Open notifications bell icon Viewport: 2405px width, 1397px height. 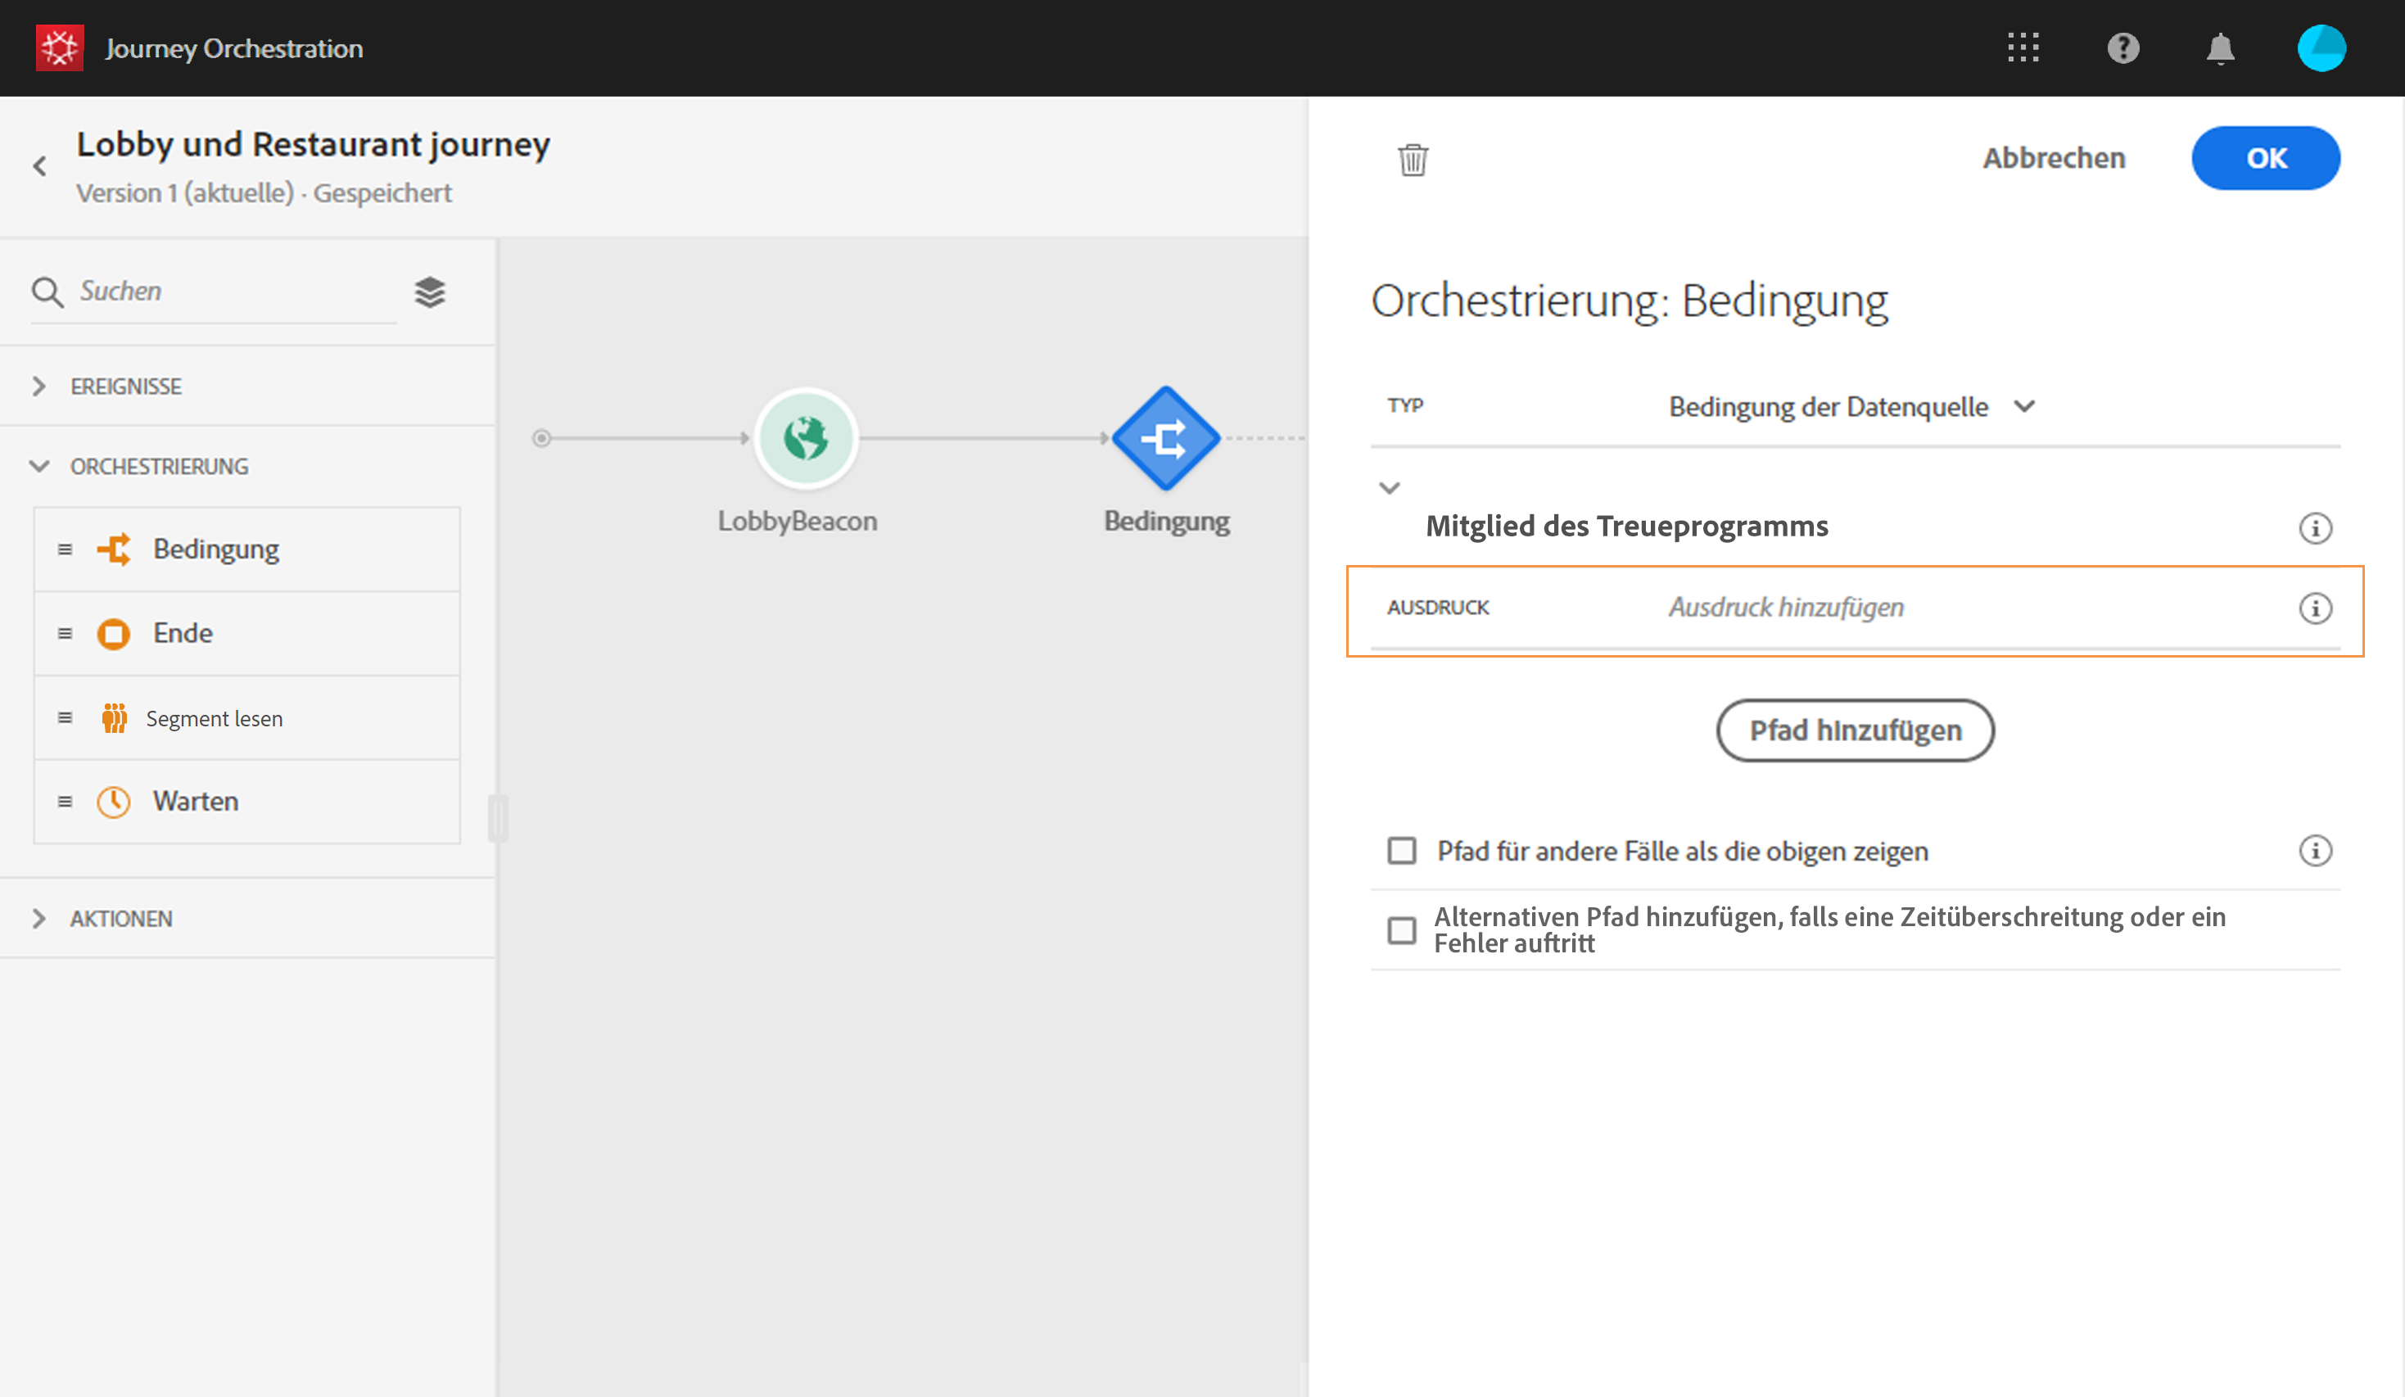coord(2220,47)
